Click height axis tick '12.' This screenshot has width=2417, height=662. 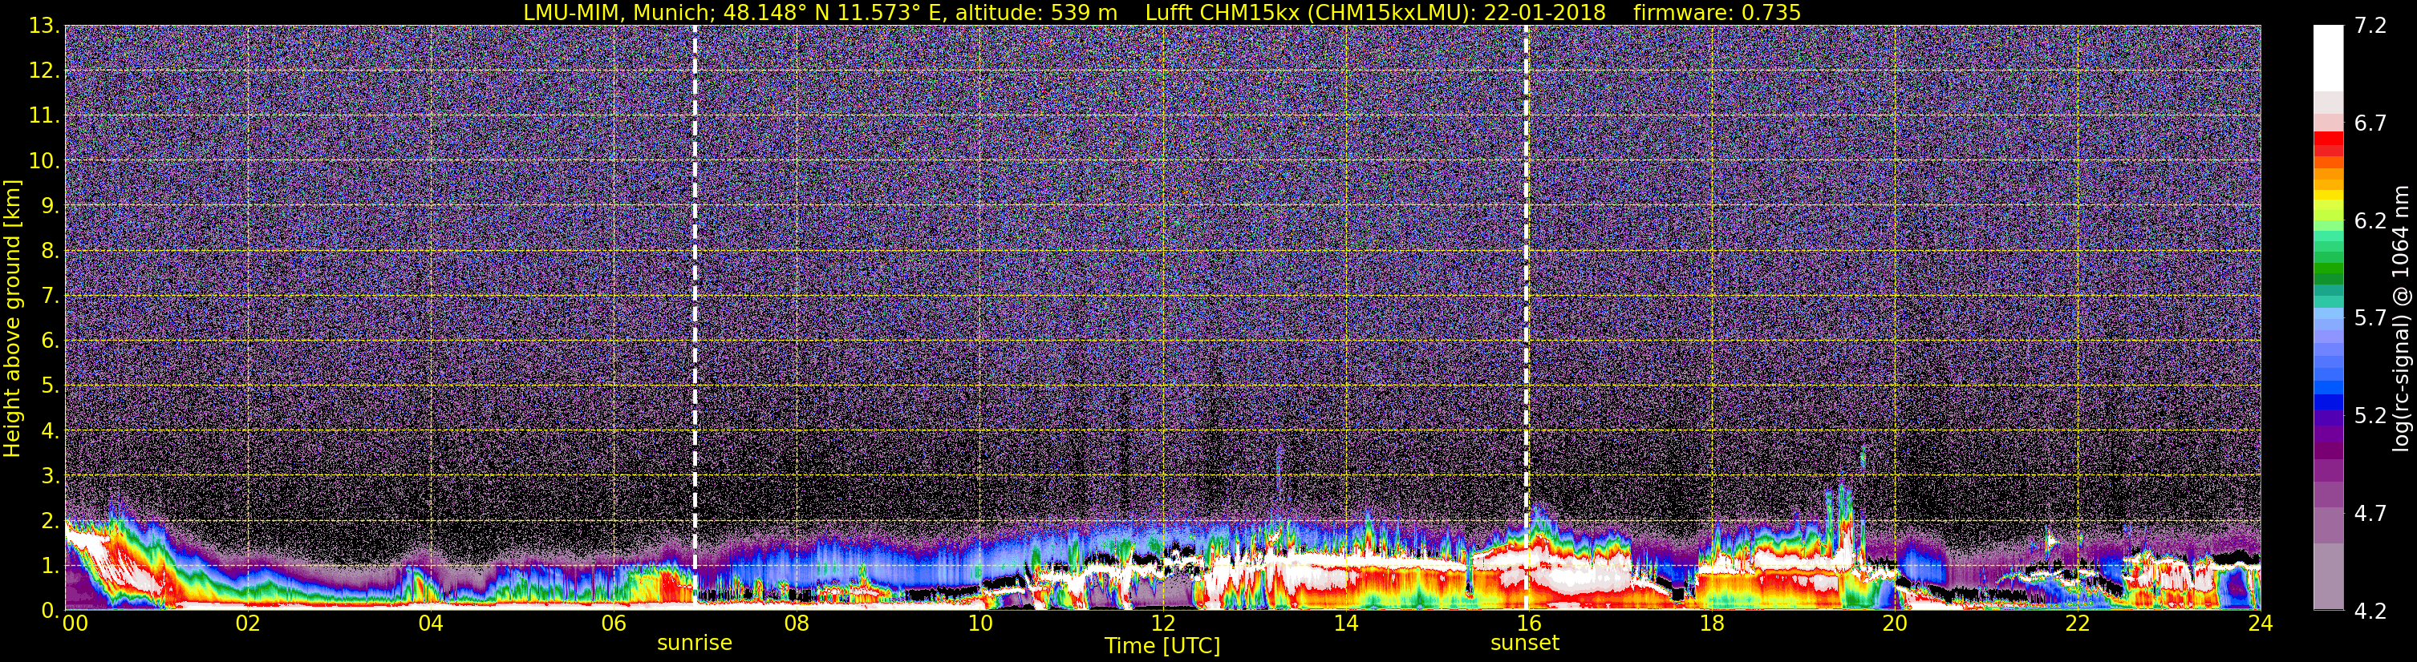(x=43, y=71)
